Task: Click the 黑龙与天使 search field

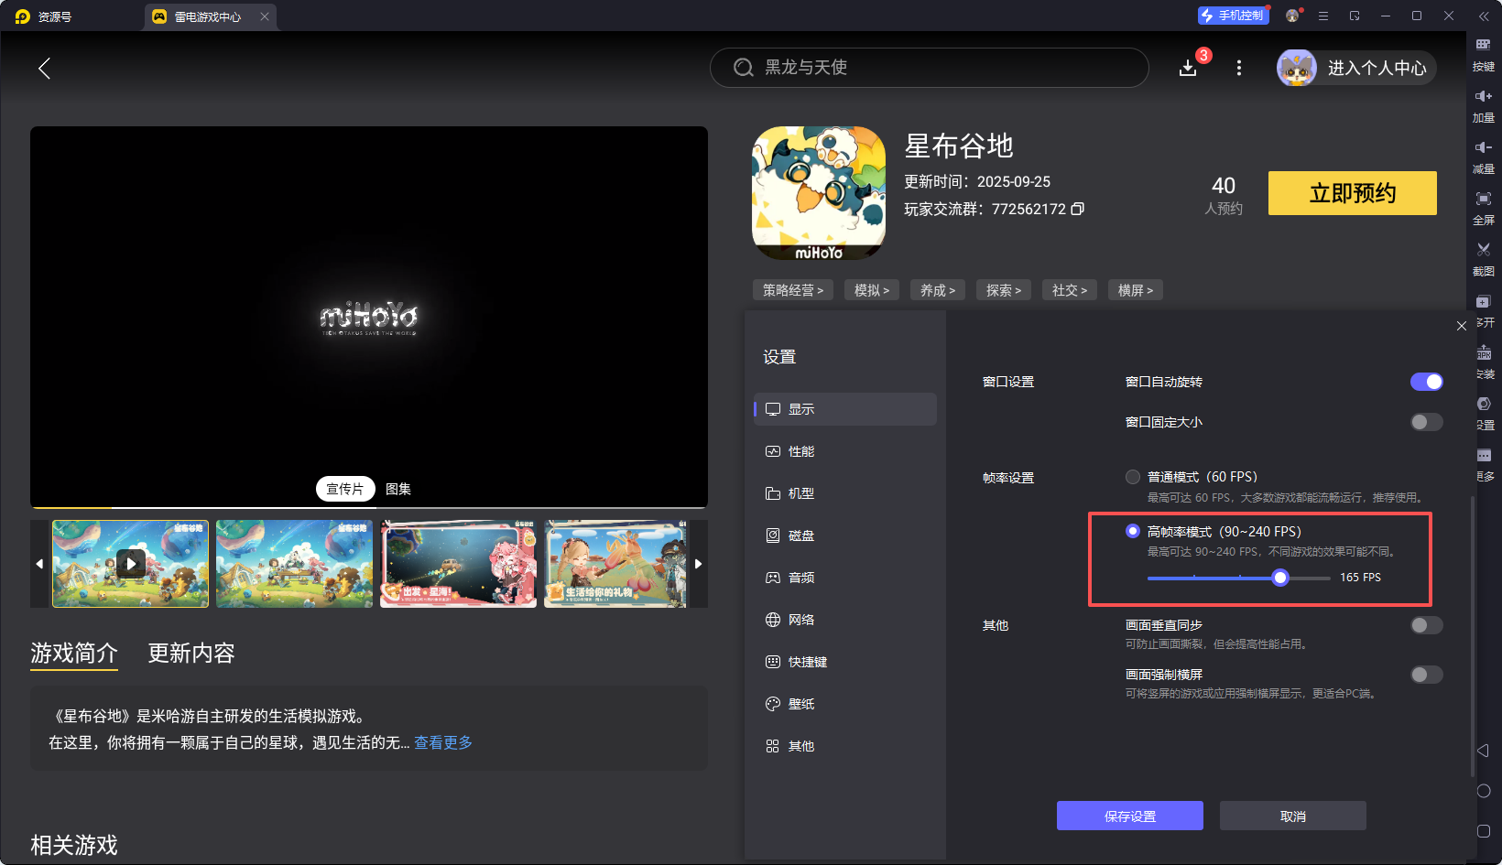Action: point(929,67)
